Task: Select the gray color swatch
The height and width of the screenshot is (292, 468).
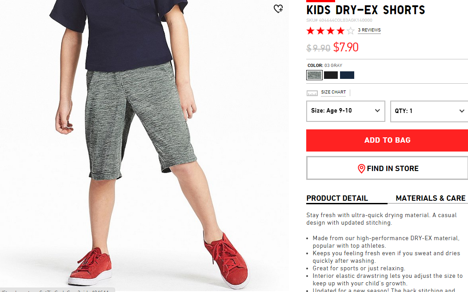Action: point(314,75)
